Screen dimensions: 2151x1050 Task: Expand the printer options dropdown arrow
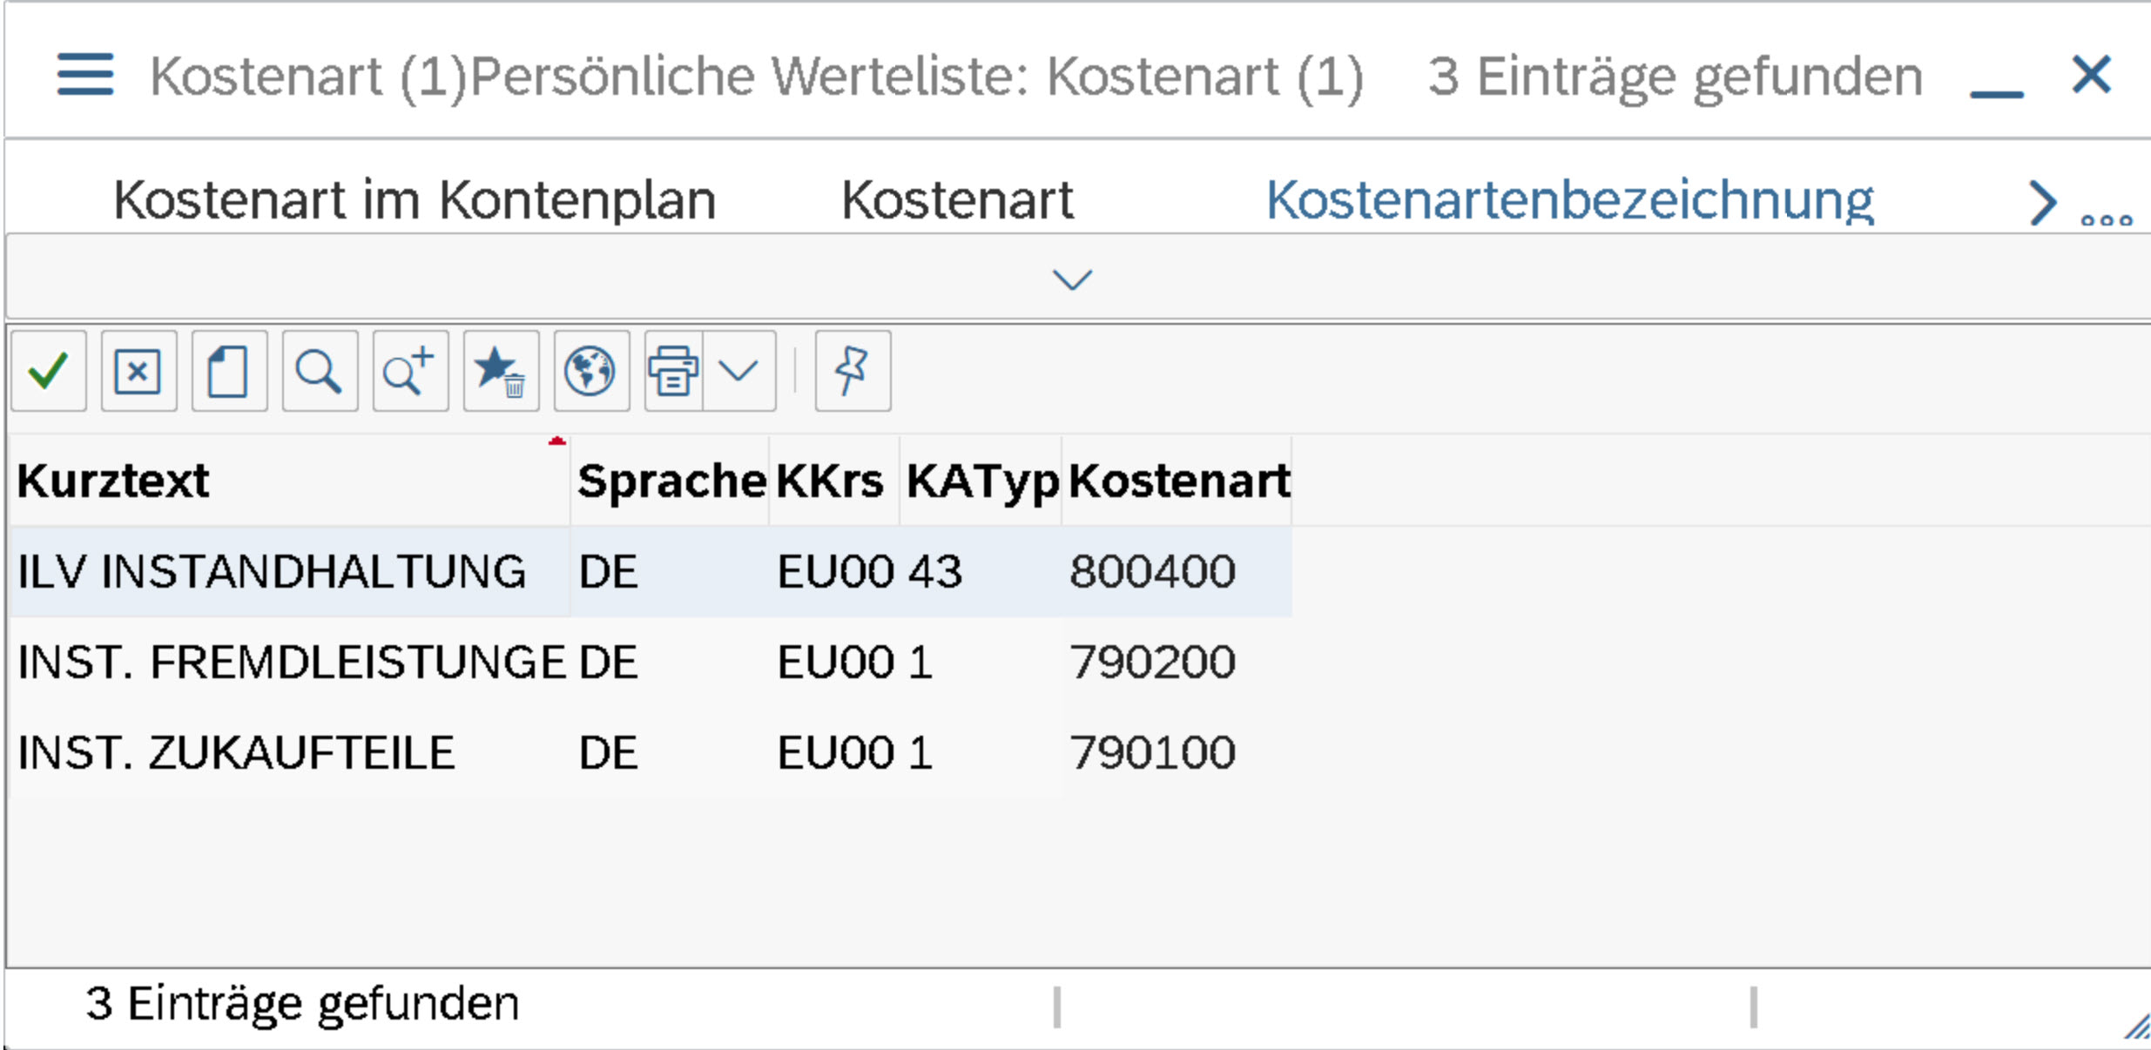(x=738, y=373)
